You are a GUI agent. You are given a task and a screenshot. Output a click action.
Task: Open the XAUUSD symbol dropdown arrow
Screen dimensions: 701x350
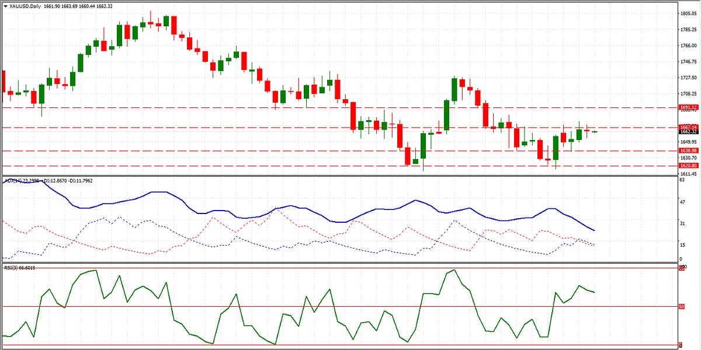pyautogui.click(x=5, y=5)
